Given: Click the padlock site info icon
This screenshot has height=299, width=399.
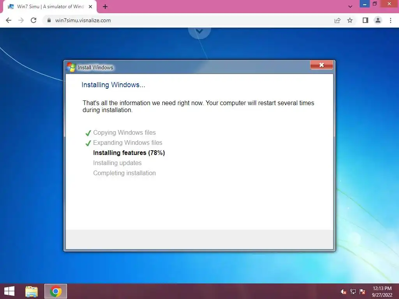Looking at the screenshot, I should (49, 20).
